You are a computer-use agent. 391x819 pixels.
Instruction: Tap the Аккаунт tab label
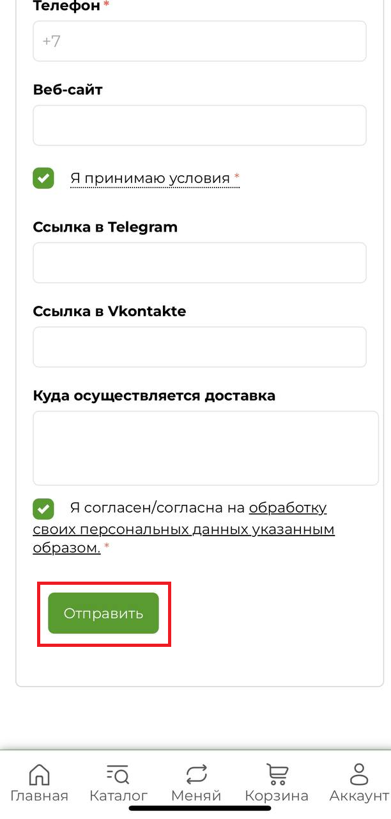tap(360, 796)
